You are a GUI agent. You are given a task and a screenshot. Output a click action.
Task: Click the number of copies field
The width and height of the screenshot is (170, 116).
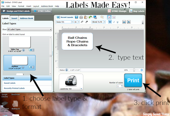pyautogui.click(x=119, y=86)
